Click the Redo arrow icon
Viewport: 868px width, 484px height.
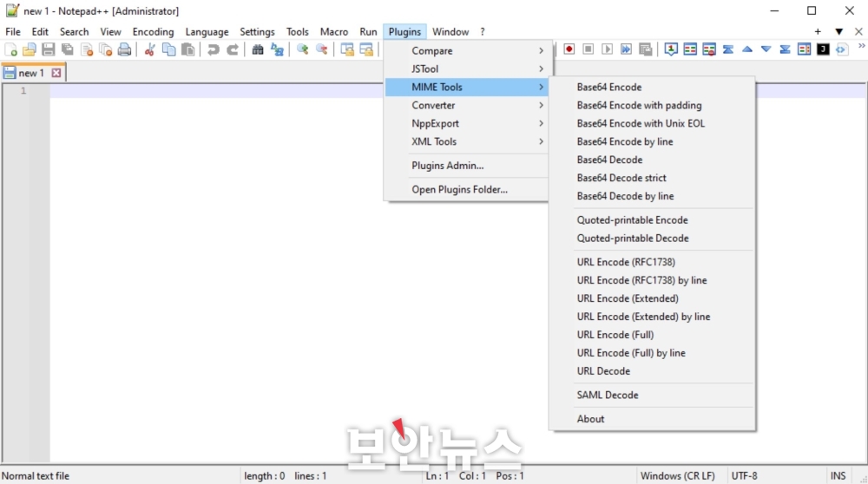233,49
